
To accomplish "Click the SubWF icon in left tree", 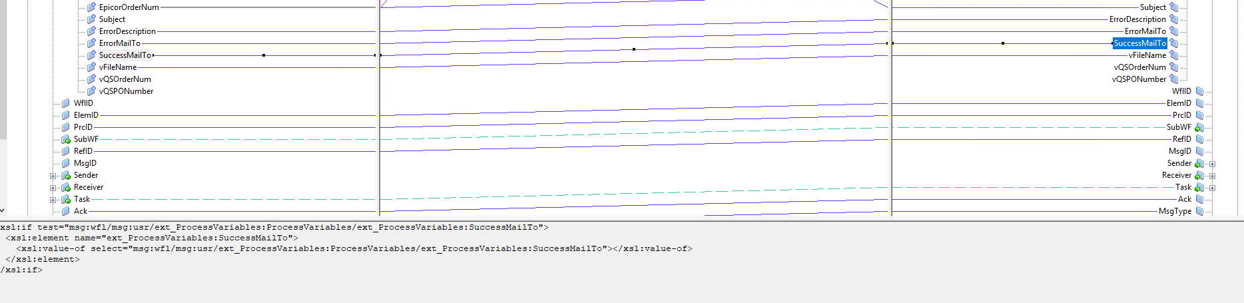I will coord(66,139).
